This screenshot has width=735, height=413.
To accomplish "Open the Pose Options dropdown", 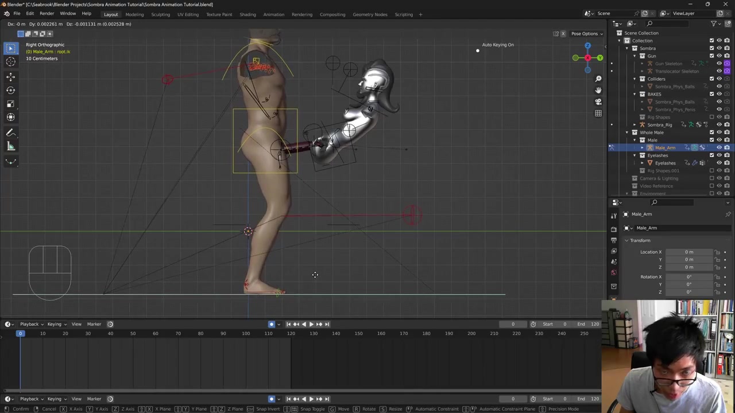I will click(x=586, y=34).
